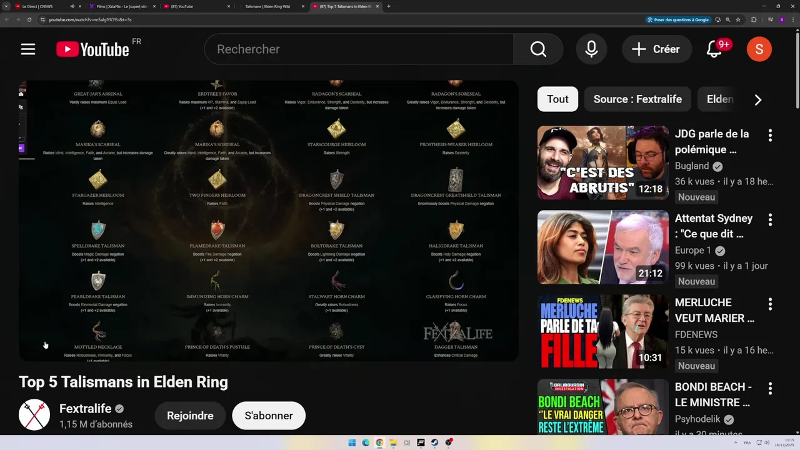Select the Tout filter chip
Image resolution: width=800 pixels, height=450 pixels.
tap(557, 99)
